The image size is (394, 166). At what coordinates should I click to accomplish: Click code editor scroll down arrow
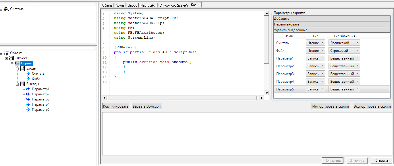pyautogui.click(x=266, y=93)
